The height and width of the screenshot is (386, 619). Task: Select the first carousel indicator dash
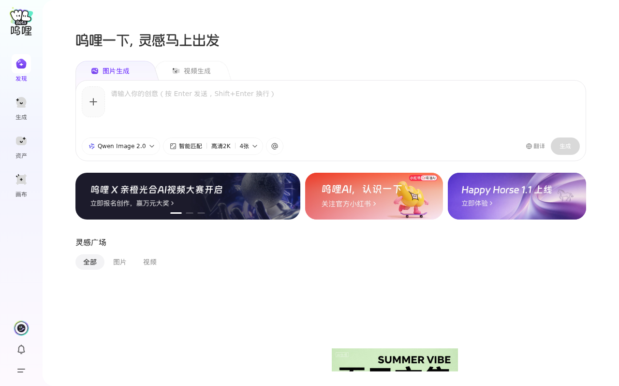(x=176, y=213)
